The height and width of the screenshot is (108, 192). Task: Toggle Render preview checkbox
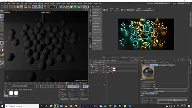pyautogui.click(x=154, y=85)
